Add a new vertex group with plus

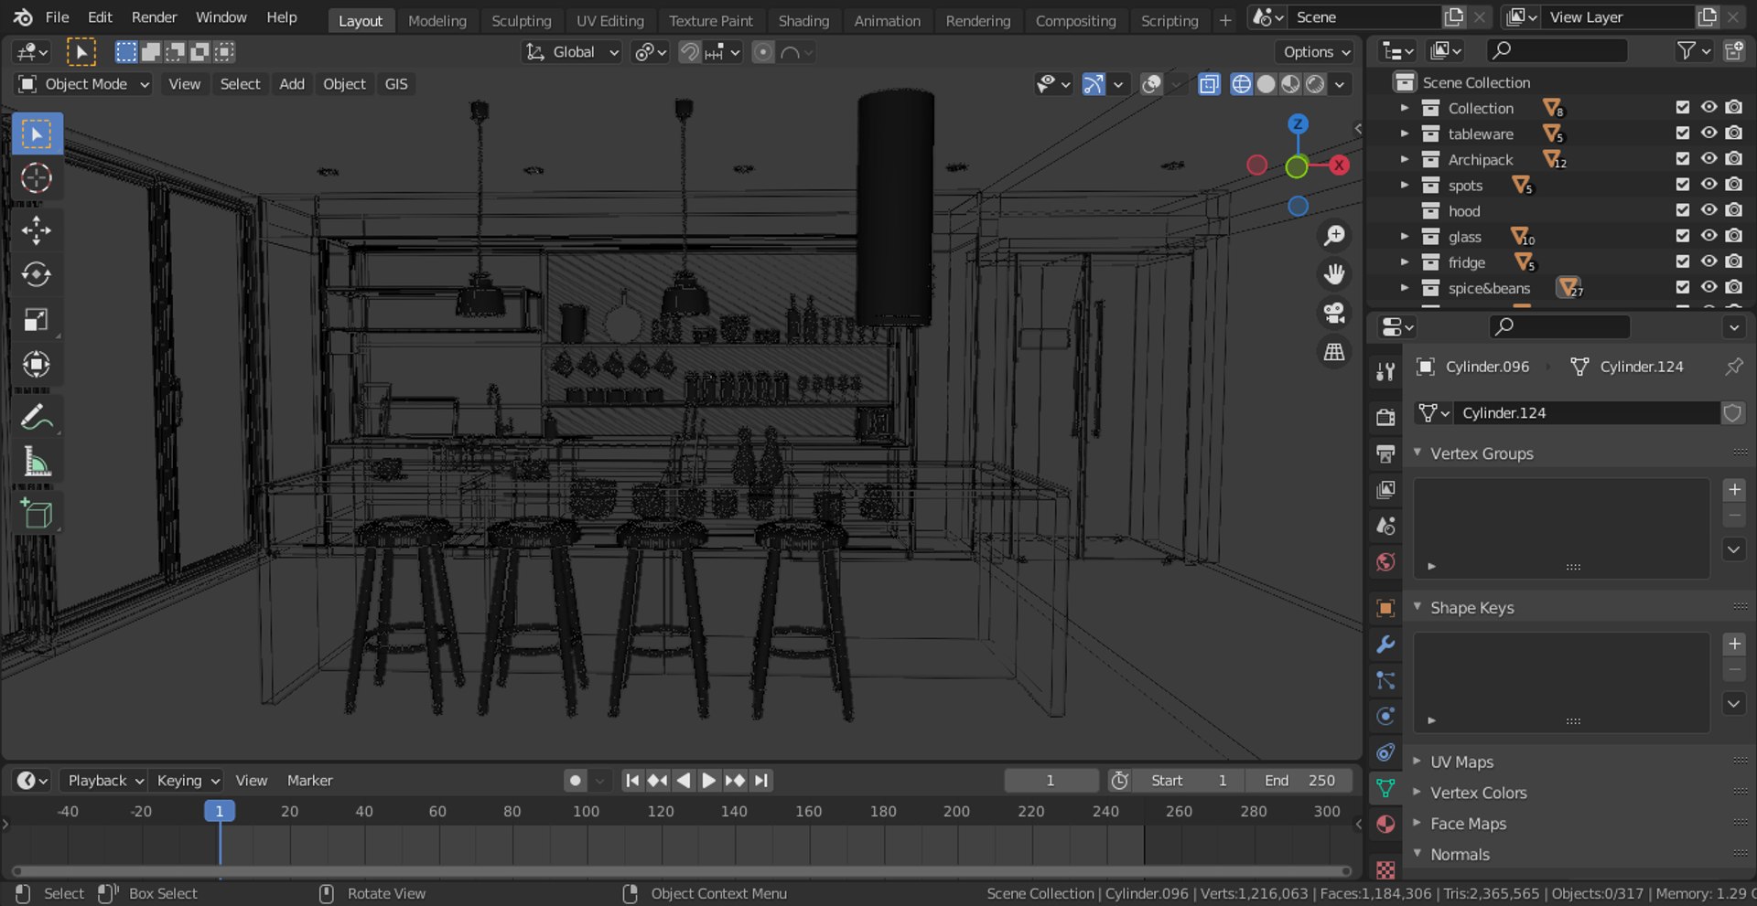(1734, 490)
